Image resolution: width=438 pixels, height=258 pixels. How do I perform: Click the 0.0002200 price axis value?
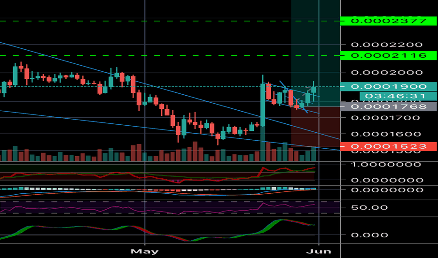pyautogui.click(x=387, y=45)
